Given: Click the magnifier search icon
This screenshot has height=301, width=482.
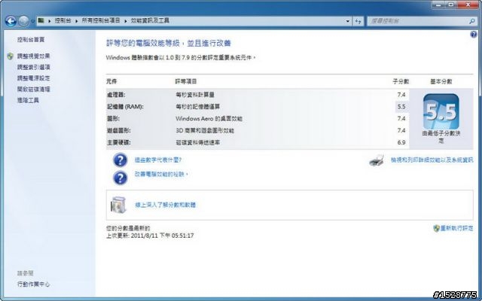Looking at the screenshot, I should click(x=472, y=21).
